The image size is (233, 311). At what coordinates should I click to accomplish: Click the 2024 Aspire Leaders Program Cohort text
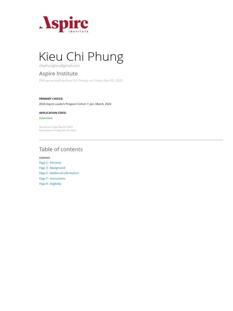tap(75, 104)
